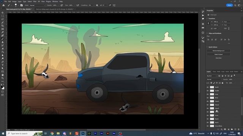The image size is (243, 136).
Task: Click the GroundBase layer thumbnail
Action: [x=212, y=126]
